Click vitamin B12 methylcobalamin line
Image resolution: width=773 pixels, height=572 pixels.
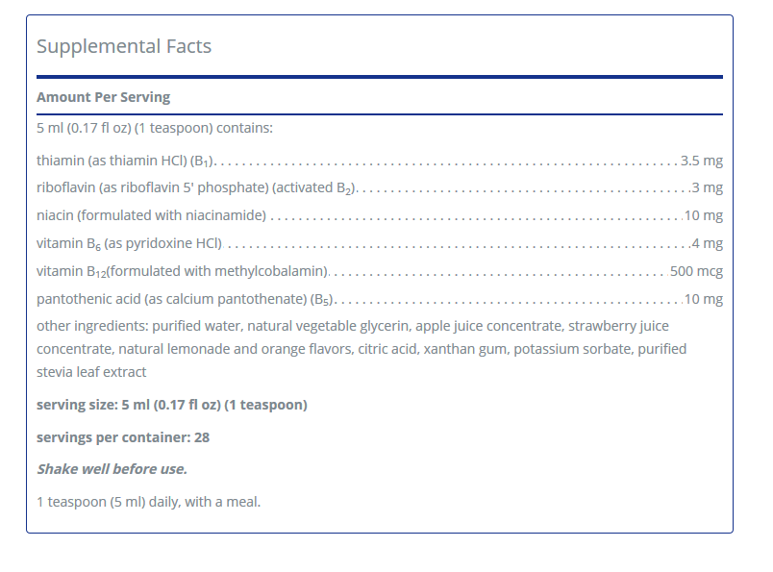click(x=183, y=272)
